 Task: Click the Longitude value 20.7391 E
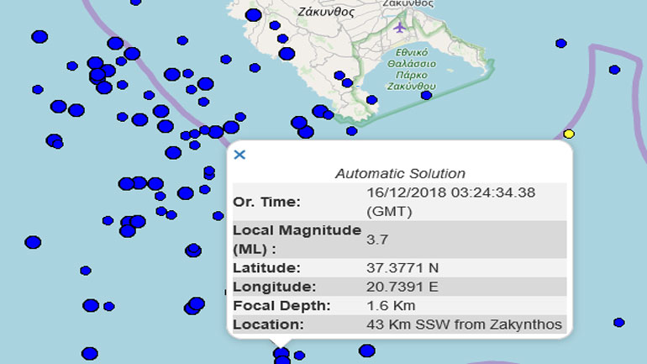[402, 287]
